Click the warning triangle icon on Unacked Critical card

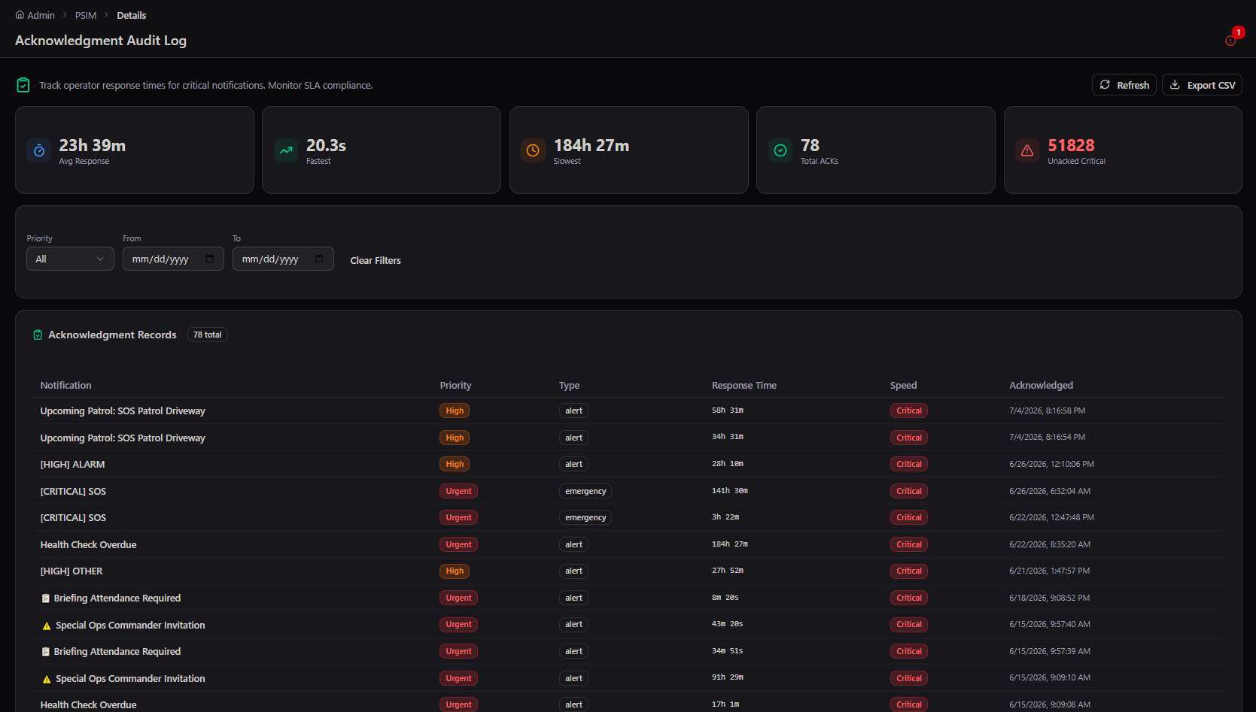point(1027,150)
